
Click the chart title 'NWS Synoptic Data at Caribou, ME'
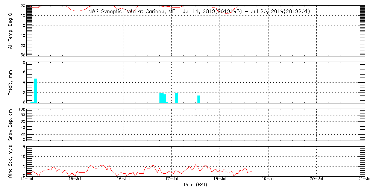(x=132, y=12)
